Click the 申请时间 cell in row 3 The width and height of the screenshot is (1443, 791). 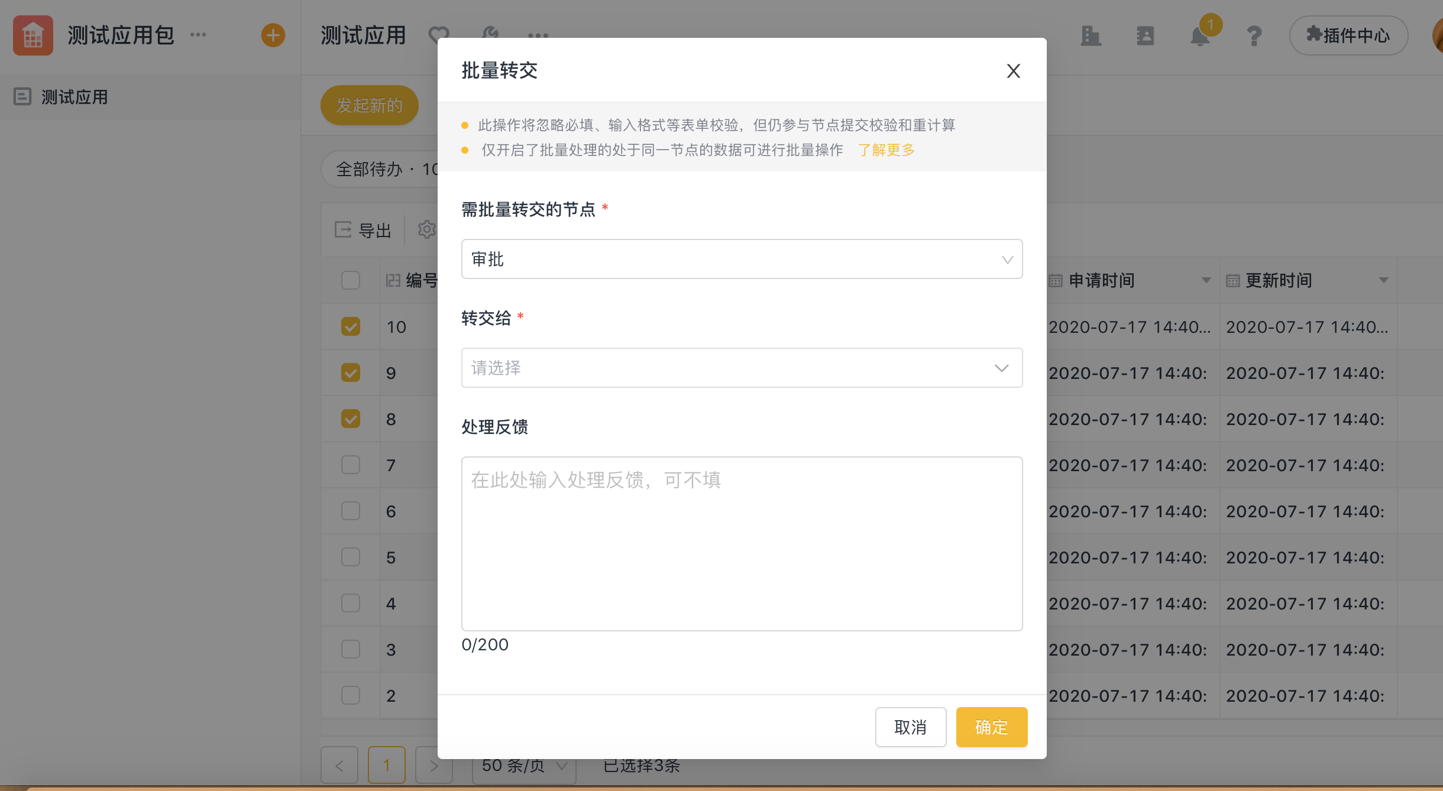[x=1133, y=650]
